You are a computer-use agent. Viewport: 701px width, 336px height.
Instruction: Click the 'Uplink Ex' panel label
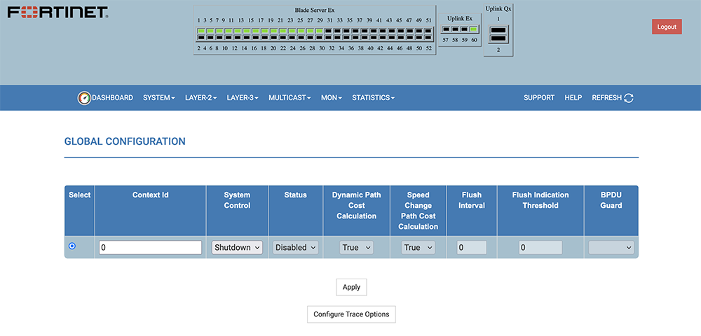coord(460,18)
